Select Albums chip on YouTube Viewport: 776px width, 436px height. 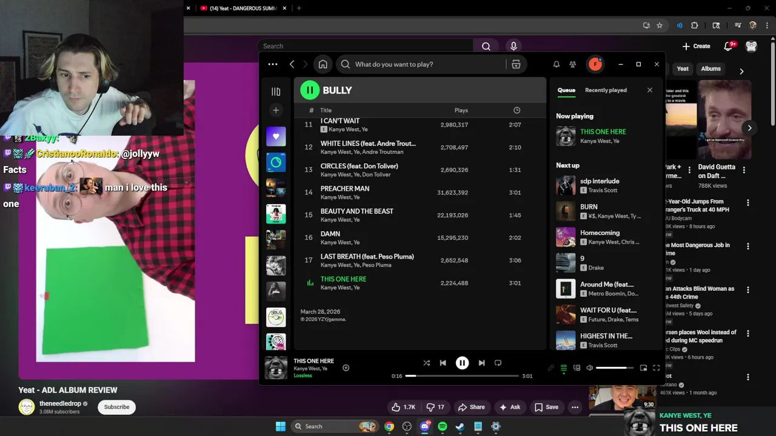(x=711, y=69)
